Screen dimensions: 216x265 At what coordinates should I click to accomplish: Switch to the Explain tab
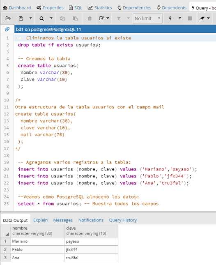pyautogui.click(x=40, y=220)
